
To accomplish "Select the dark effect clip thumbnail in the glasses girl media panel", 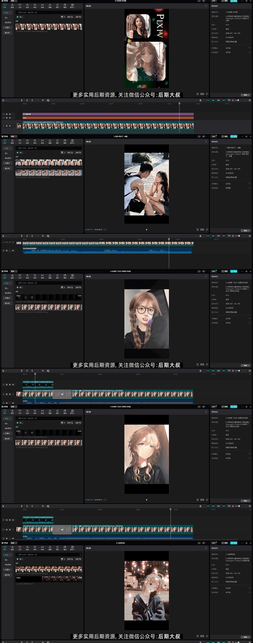I will pyautogui.click(x=49, y=297).
